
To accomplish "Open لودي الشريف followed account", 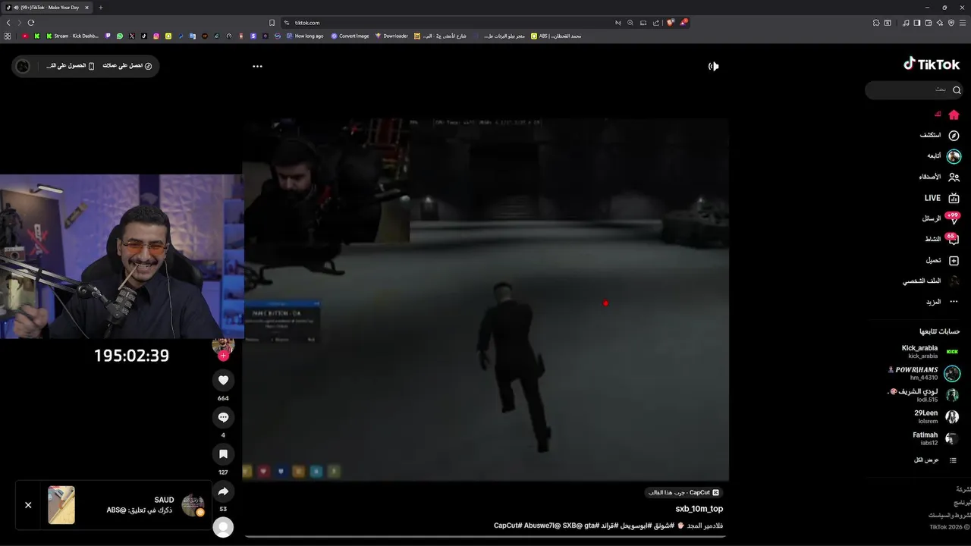I will pos(923,395).
